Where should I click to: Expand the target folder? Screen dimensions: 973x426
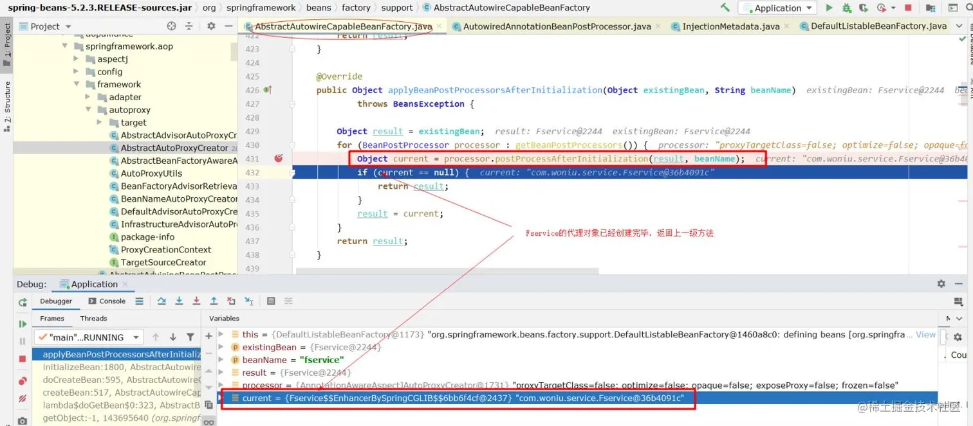coord(100,123)
